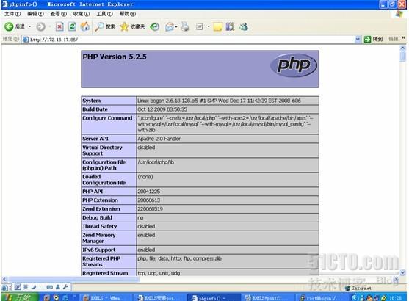409x301 pixels.
Task: Click the 'System' row label
Action: (92, 101)
